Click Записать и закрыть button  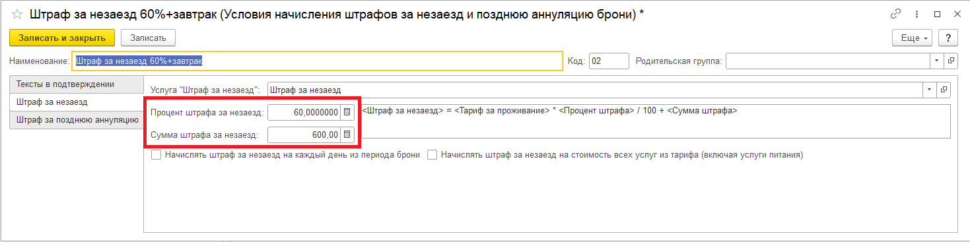point(62,38)
